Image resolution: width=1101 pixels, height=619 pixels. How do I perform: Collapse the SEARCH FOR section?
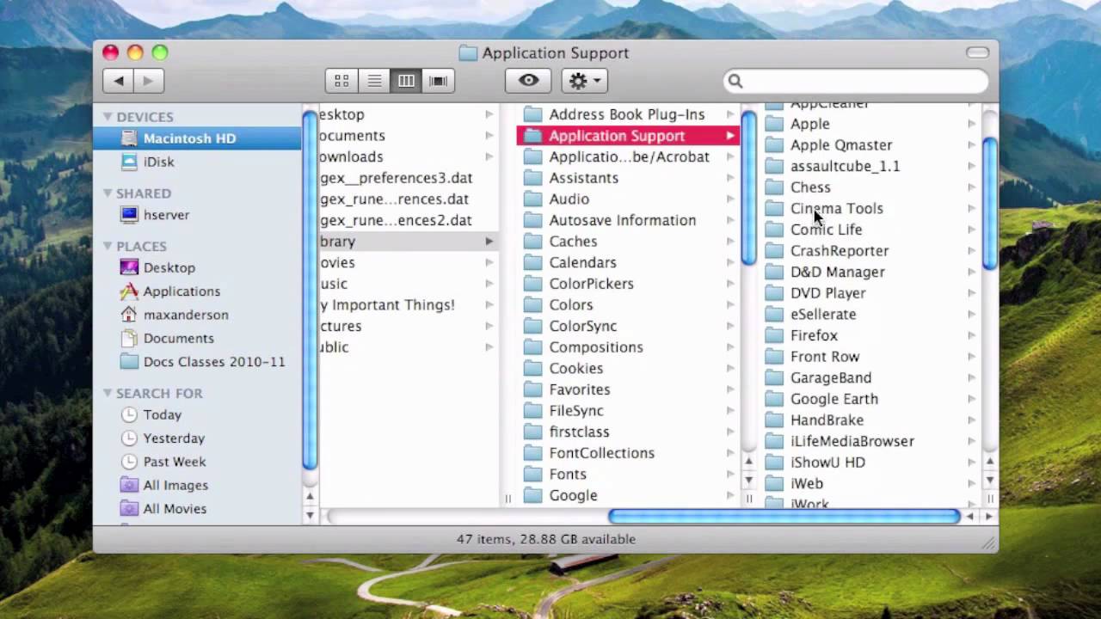108,393
